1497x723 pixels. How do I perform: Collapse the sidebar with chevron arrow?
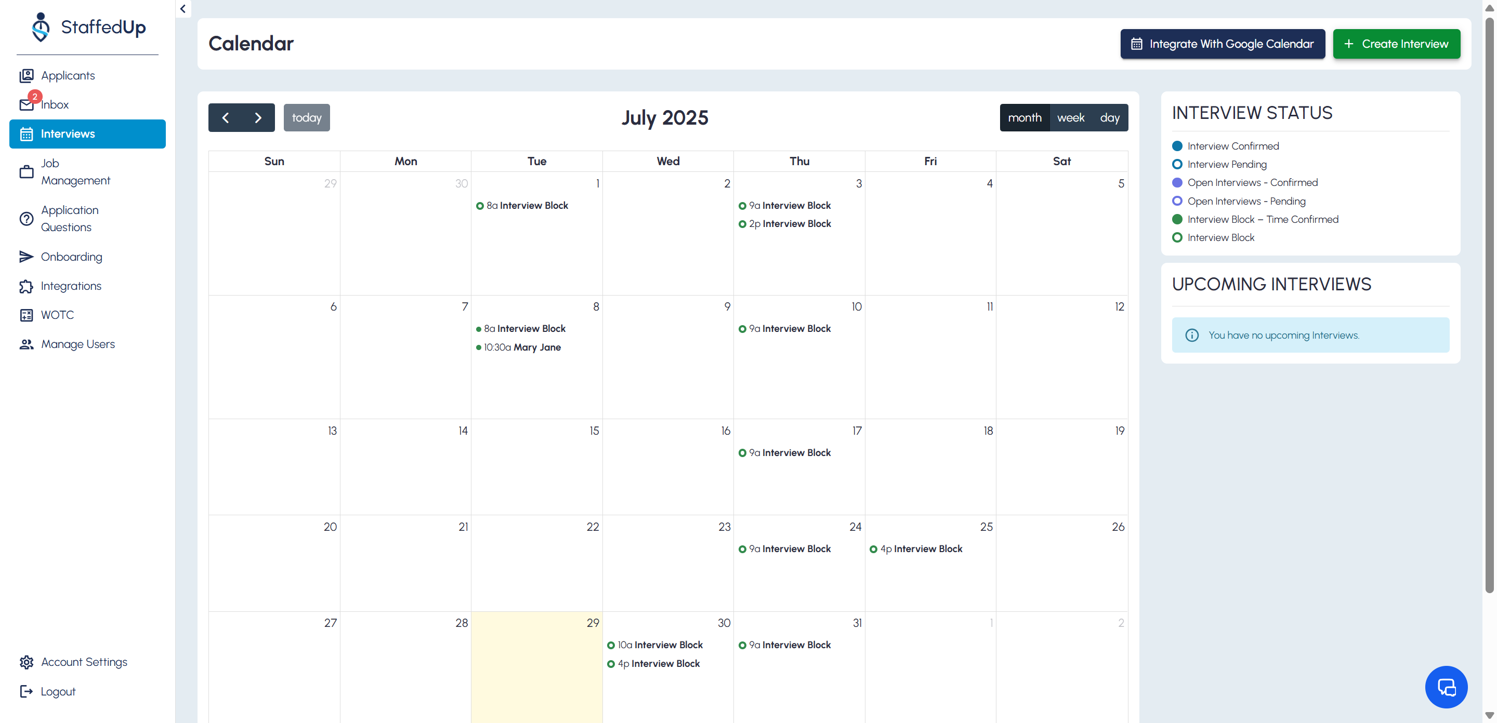(183, 9)
